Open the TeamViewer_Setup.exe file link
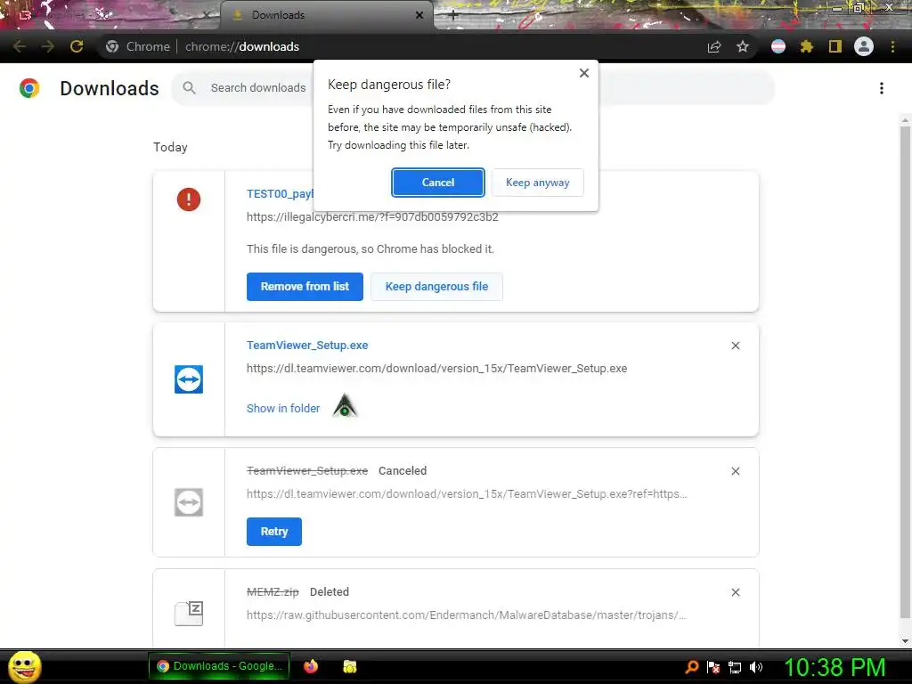912x684 pixels. pyautogui.click(x=307, y=346)
